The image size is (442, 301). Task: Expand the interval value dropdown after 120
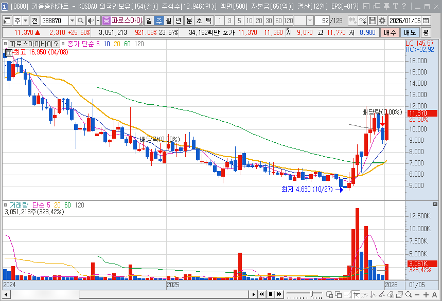pos(310,21)
